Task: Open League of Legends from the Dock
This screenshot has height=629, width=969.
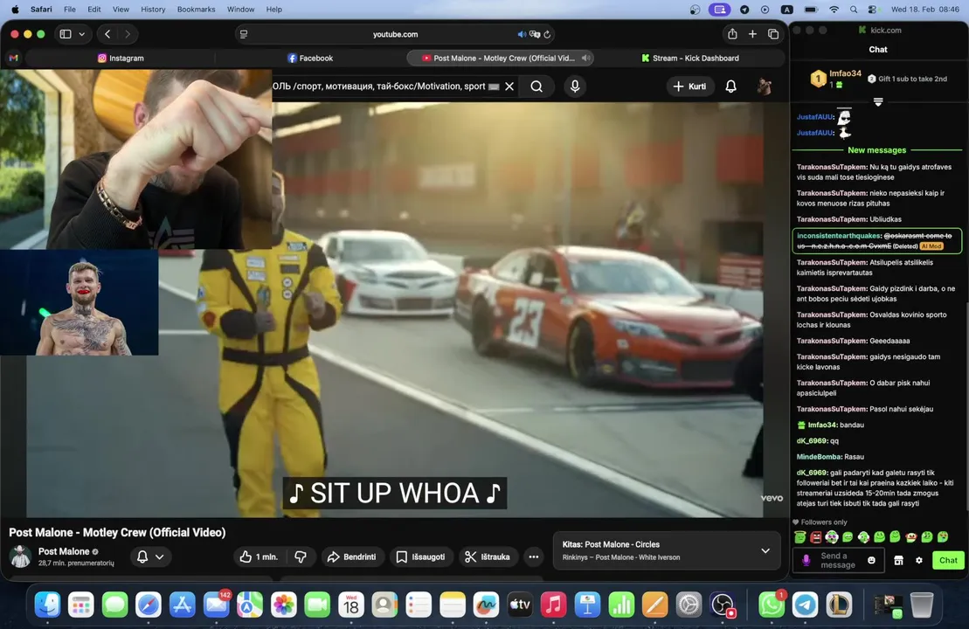Action: [839, 605]
